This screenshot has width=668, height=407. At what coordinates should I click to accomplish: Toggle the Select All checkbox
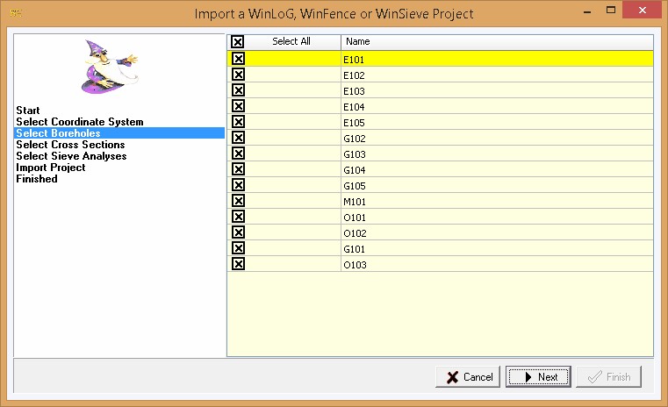[238, 42]
